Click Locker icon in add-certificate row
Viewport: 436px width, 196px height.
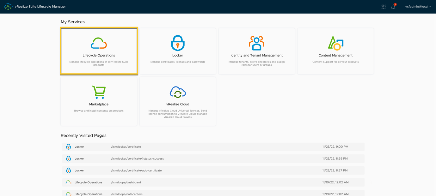(68, 170)
